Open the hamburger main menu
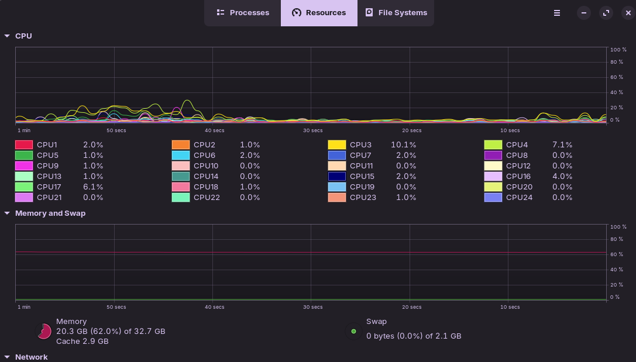This screenshot has width=636, height=362. 557,13
